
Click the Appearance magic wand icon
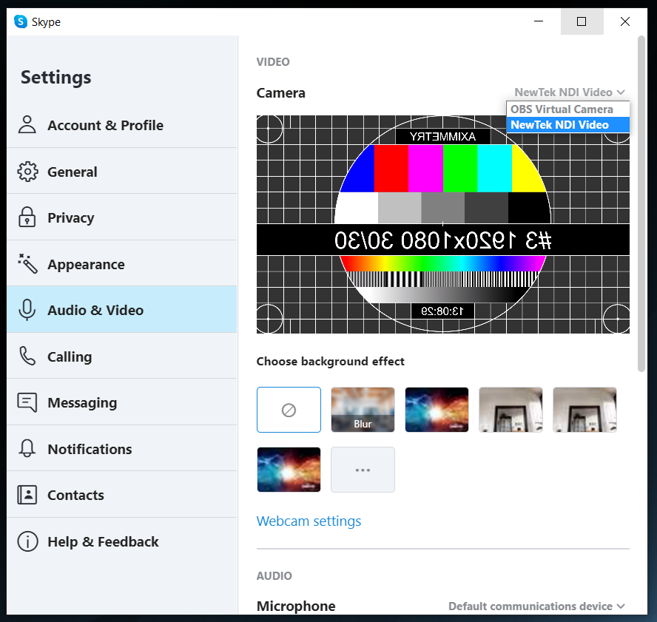pos(27,263)
